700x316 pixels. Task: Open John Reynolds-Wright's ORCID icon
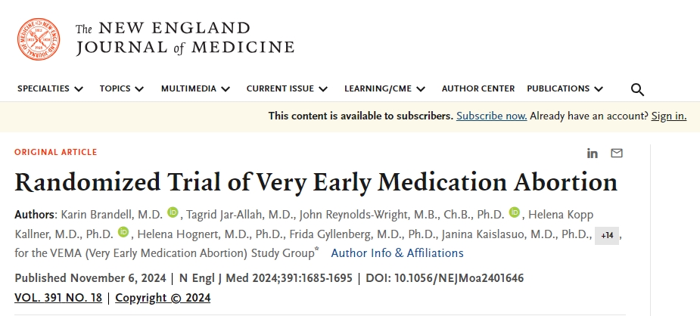515,212
